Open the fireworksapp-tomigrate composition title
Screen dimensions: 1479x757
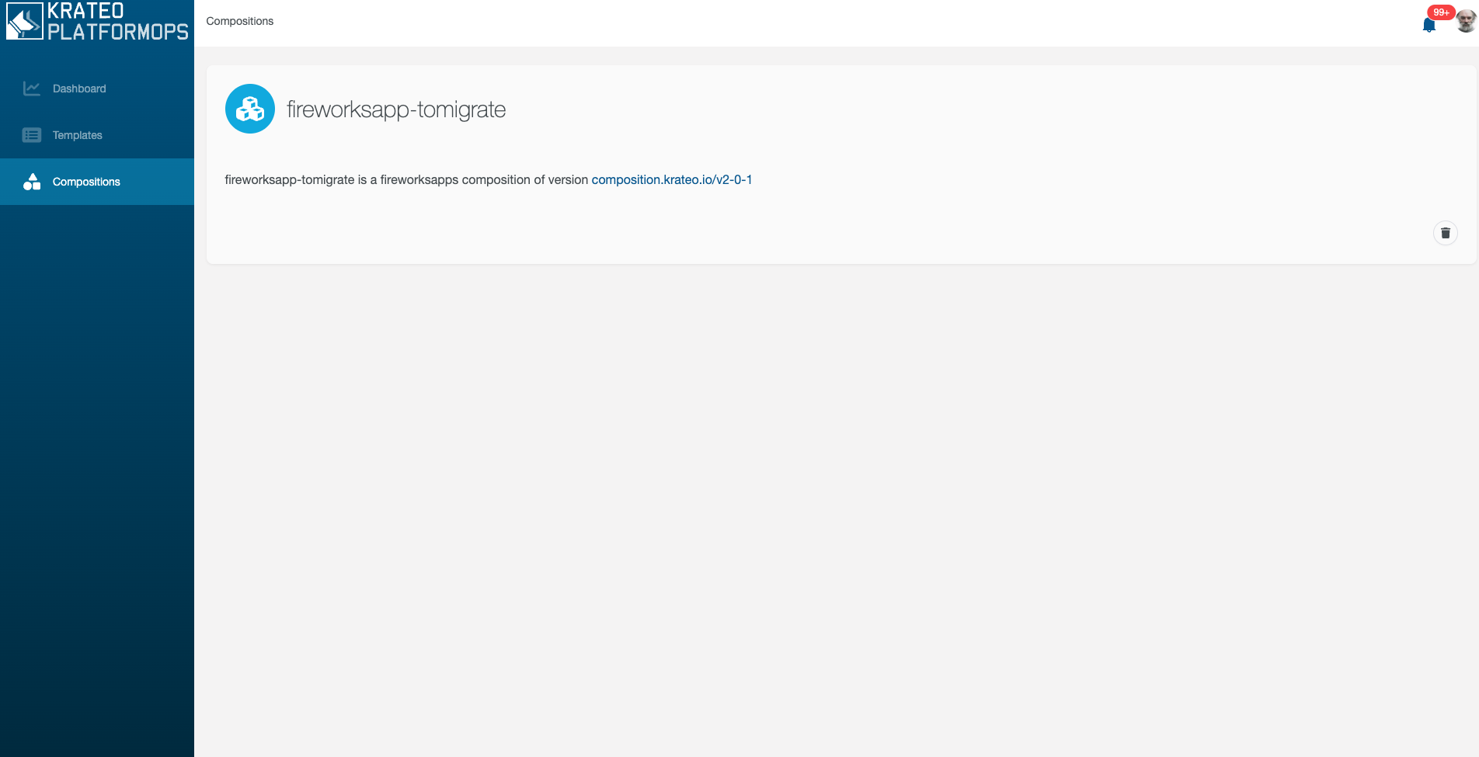pos(396,109)
